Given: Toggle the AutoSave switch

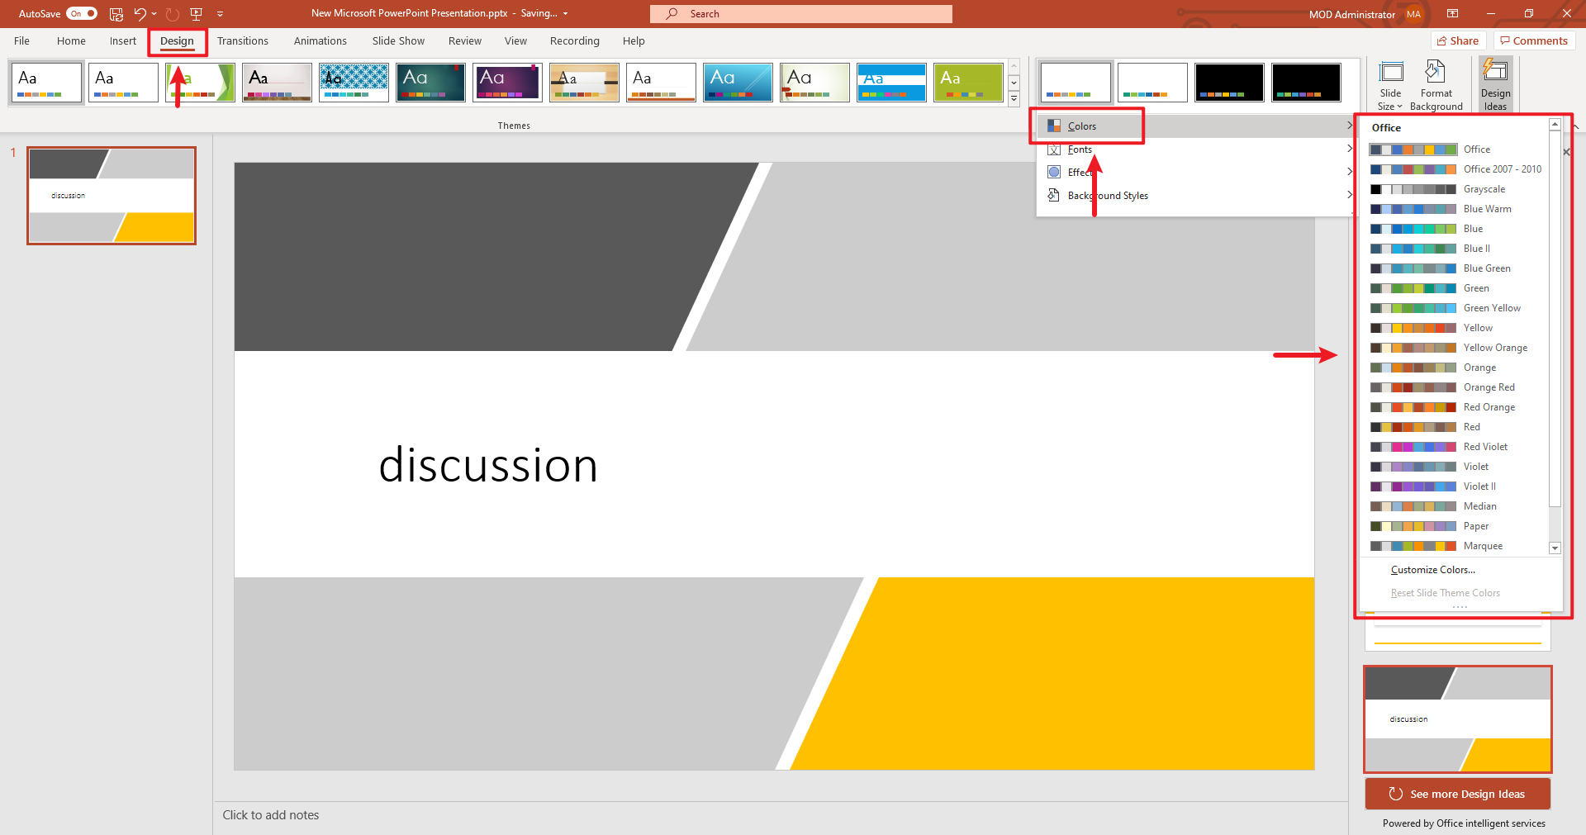Looking at the screenshot, I should coord(82,14).
